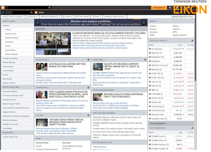211x152 pixels.
Task: Open the News and Research dropdown menu
Action: coord(50,17)
